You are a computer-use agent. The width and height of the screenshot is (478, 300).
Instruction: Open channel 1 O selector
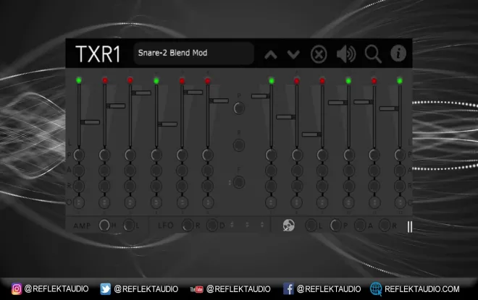(x=79, y=202)
